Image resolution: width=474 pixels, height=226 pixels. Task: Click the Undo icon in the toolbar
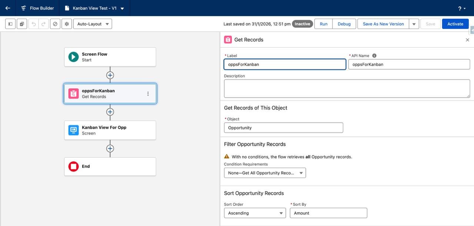(34, 24)
